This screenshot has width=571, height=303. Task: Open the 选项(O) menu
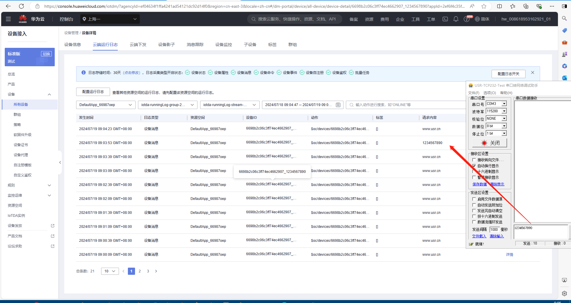(x=490, y=93)
